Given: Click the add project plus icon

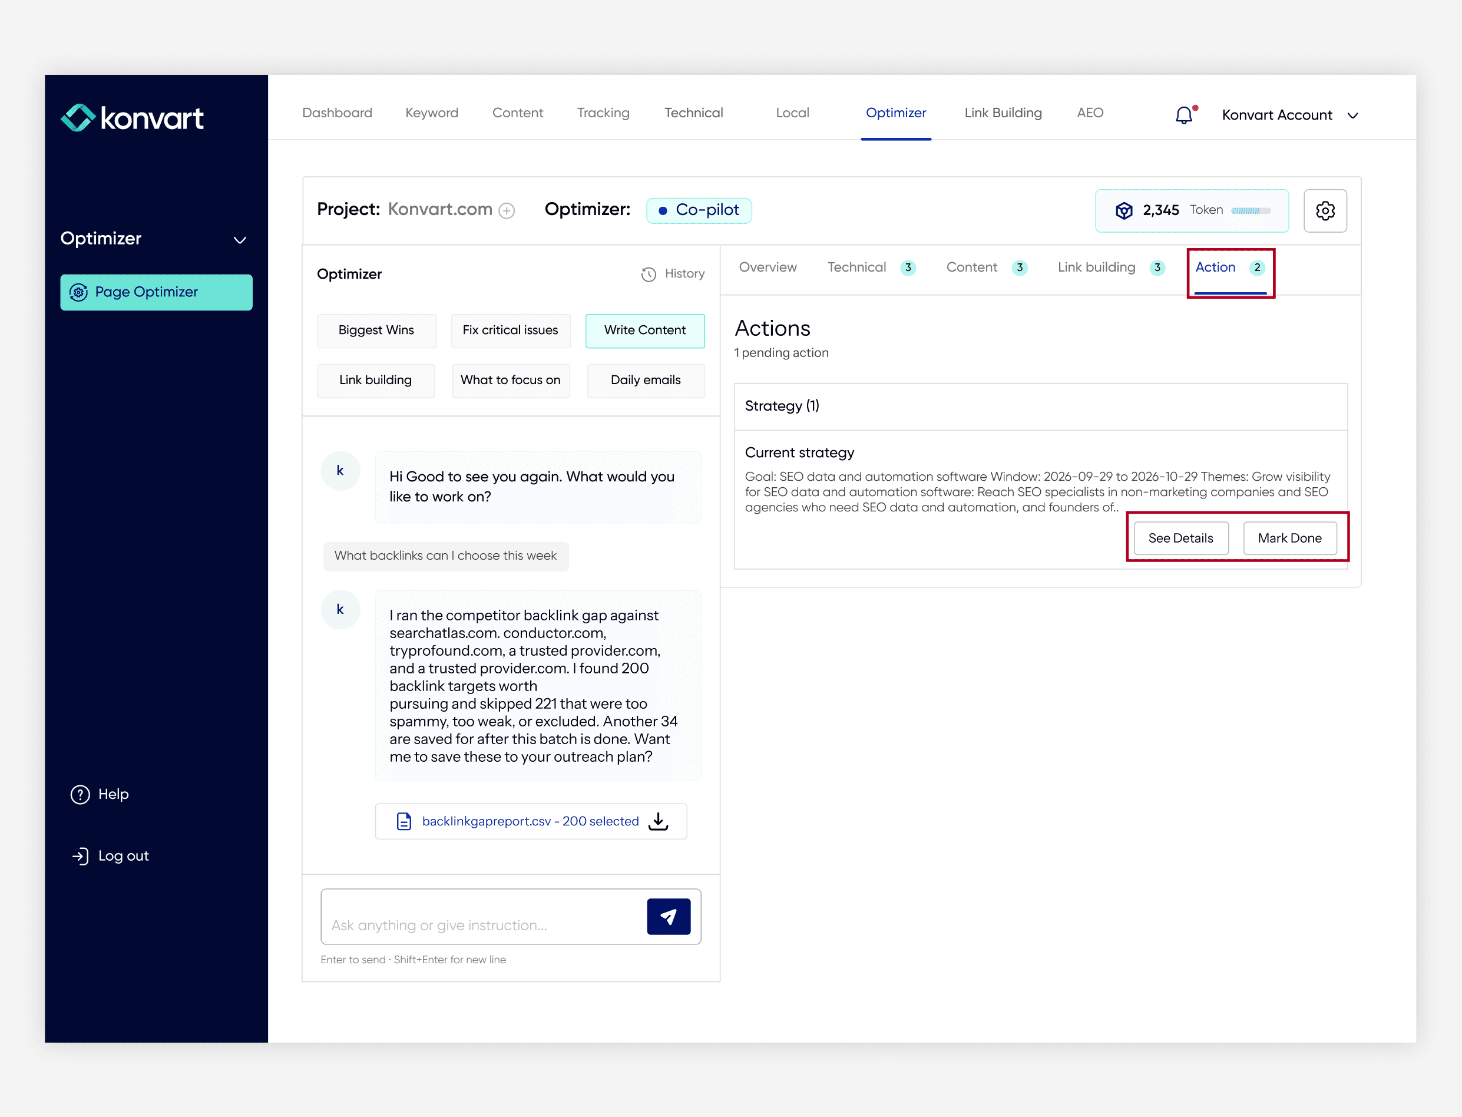Looking at the screenshot, I should pyautogui.click(x=507, y=211).
